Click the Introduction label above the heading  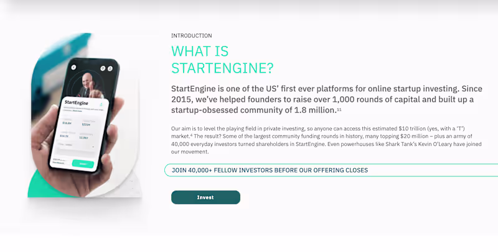click(x=192, y=36)
